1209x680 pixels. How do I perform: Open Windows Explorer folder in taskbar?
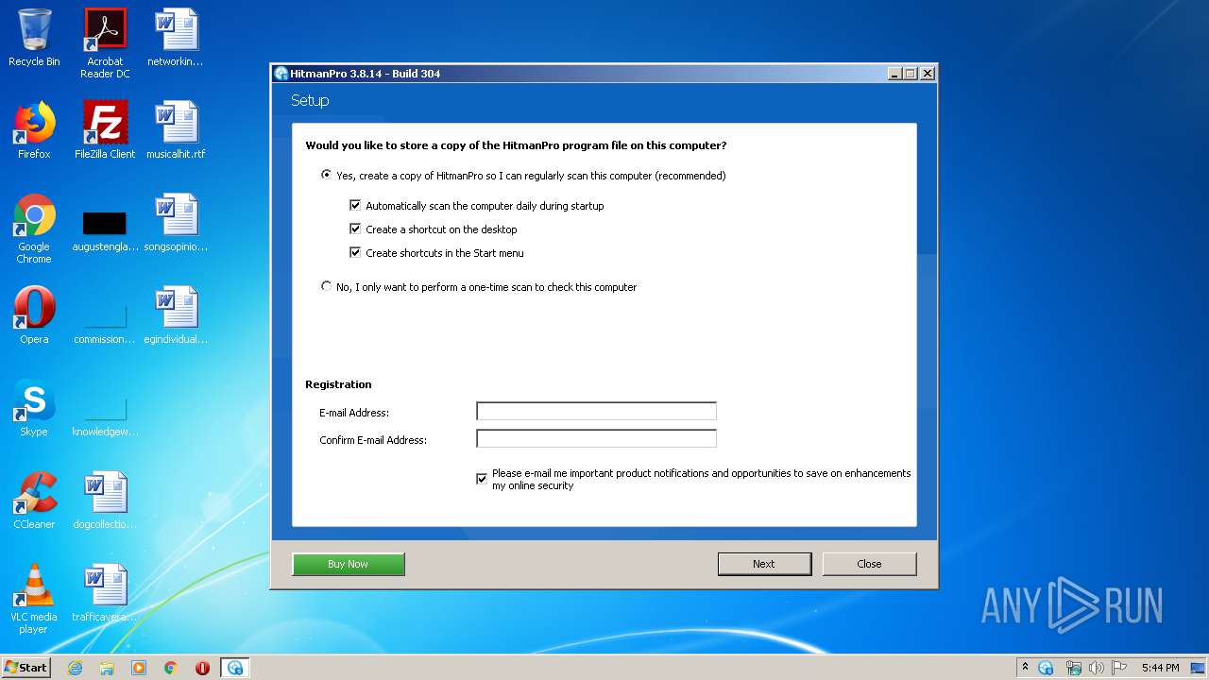pos(107,668)
